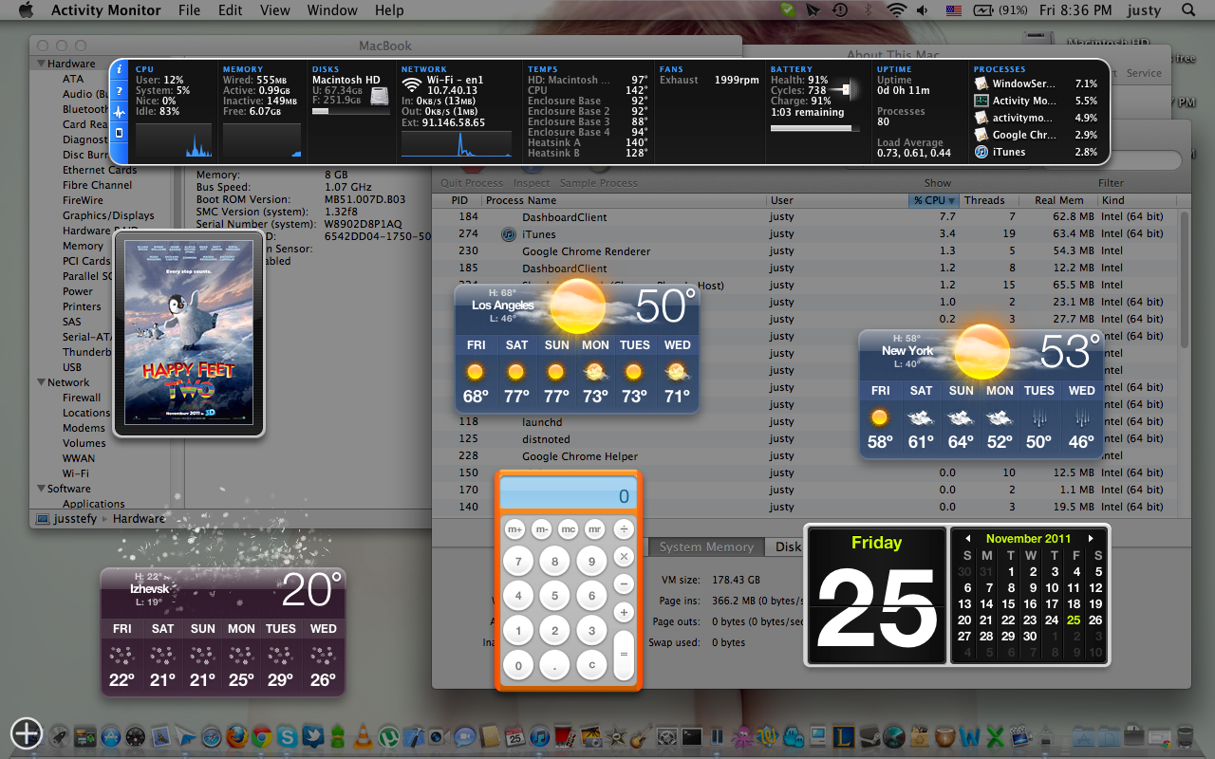Viewport: 1215px width, 759px height.
Task: Launch uTorrent from the Dock
Action: pyautogui.click(x=389, y=736)
